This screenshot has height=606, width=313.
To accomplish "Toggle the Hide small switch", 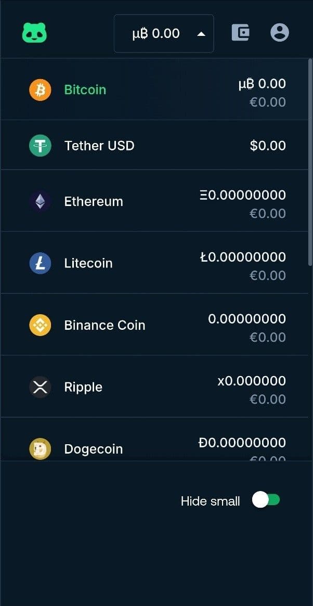I will tap(266, 500).
